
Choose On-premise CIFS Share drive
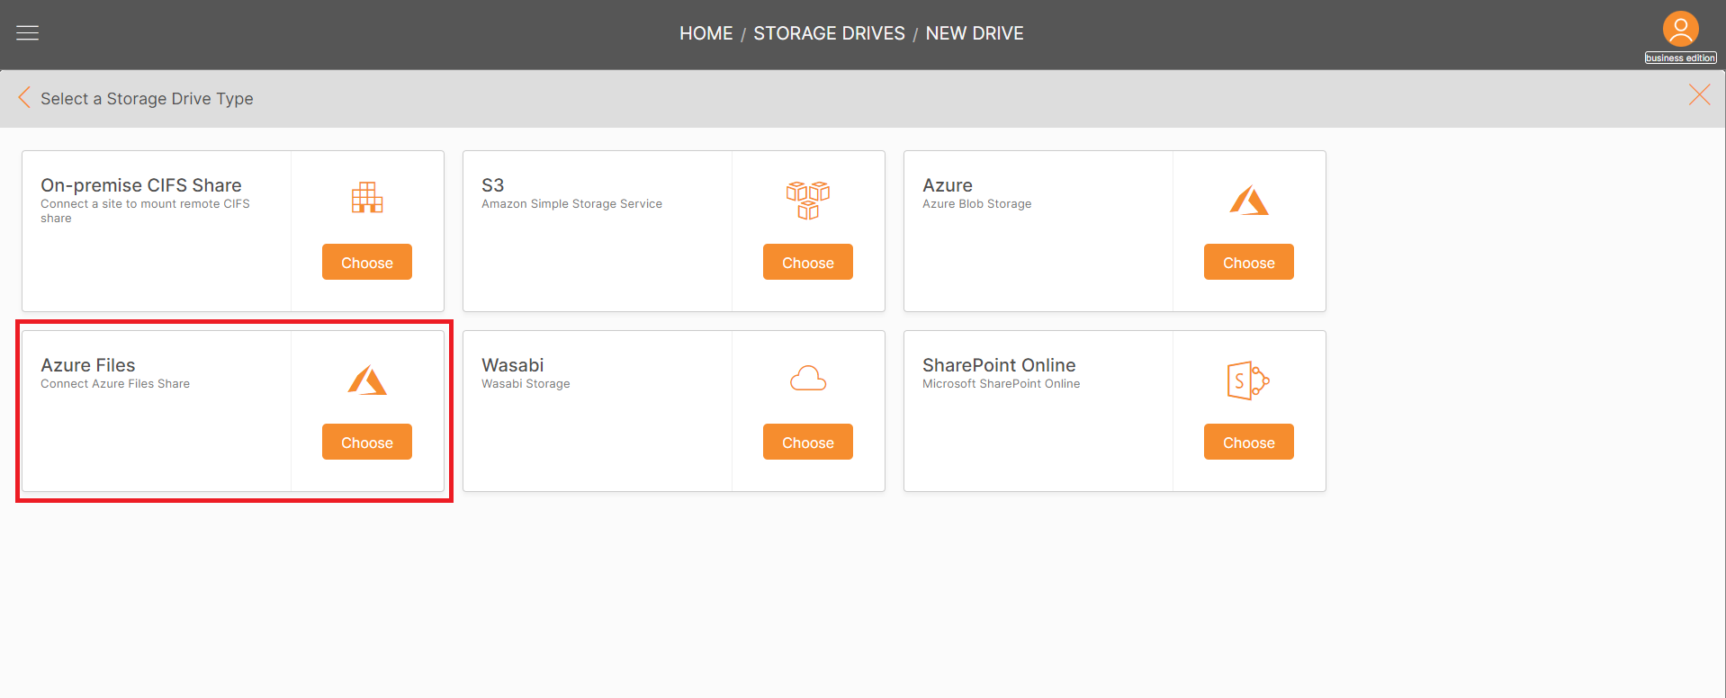(x=367, y=262)
